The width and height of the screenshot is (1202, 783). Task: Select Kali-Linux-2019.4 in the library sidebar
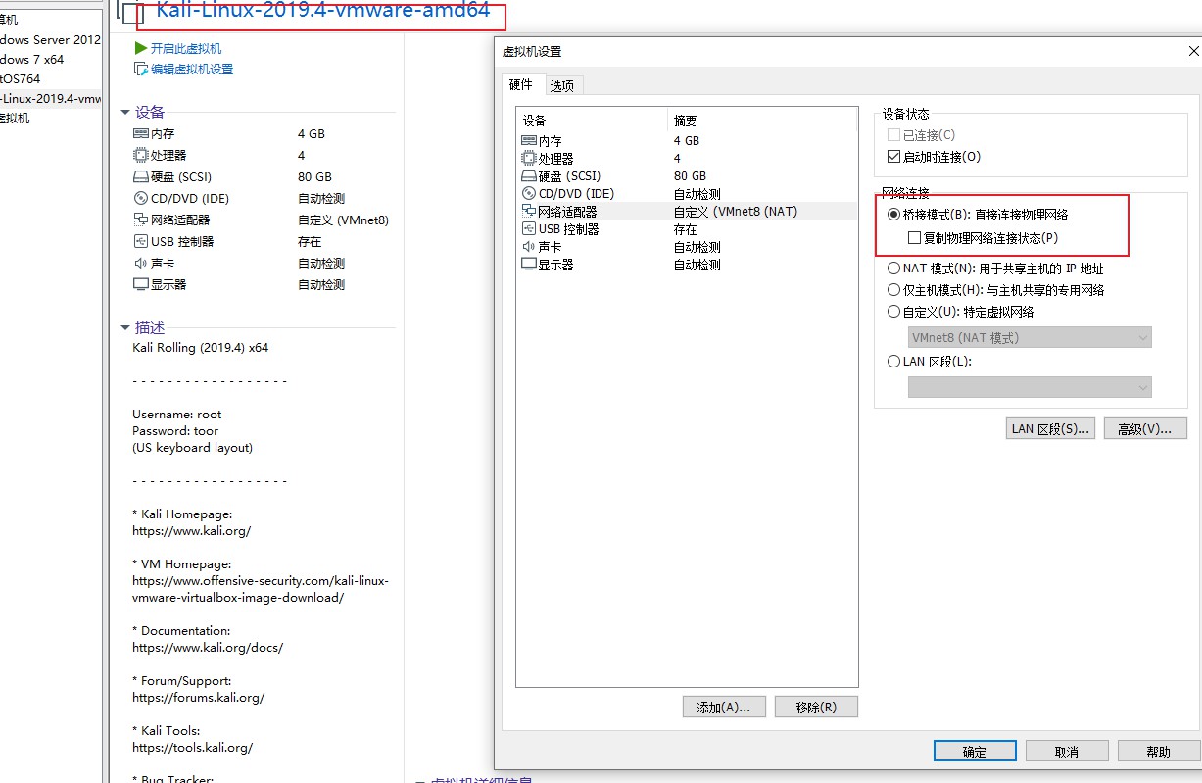click(x=51, y=99)
